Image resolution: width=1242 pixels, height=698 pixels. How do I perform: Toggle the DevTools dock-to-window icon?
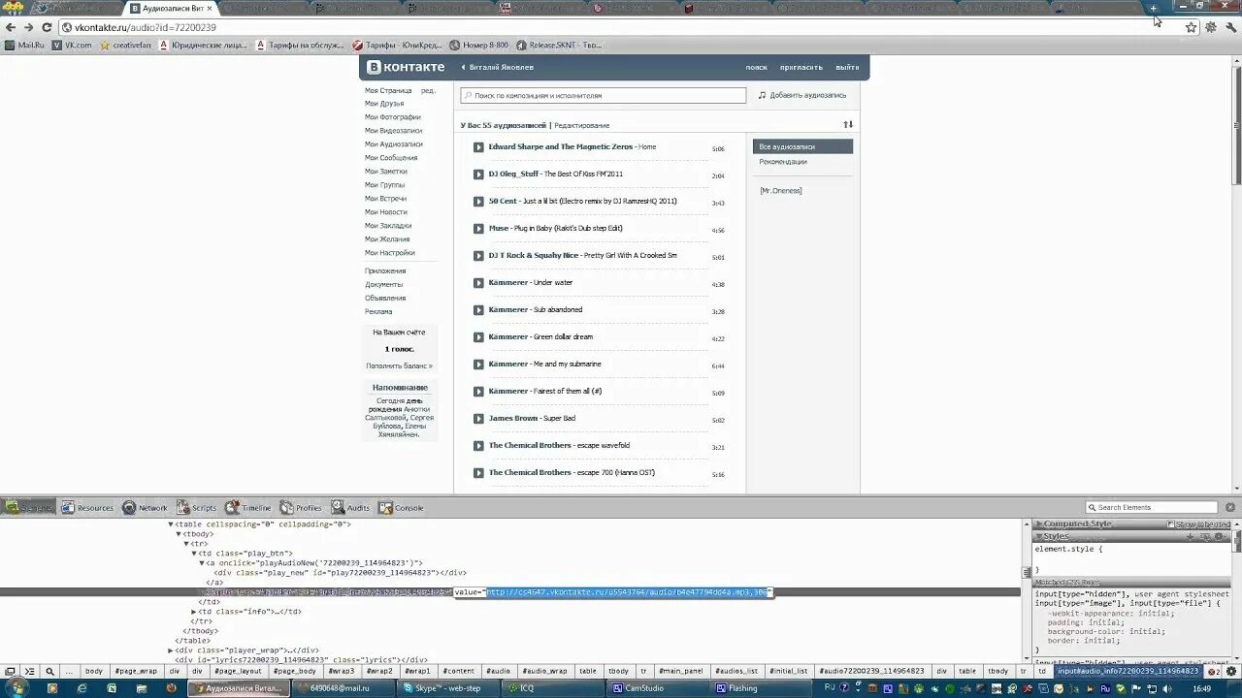tap(10, 671)
